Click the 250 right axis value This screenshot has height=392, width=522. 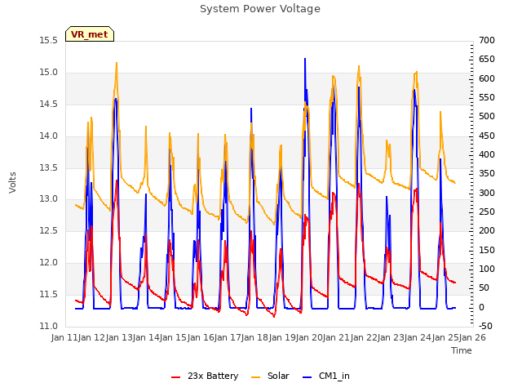pos(487,212)
